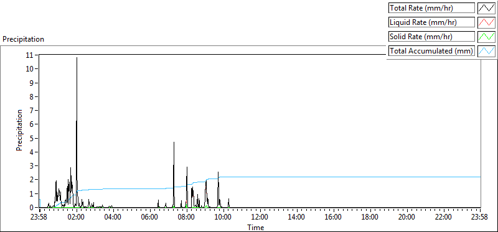
Task: Click the flat blue accumulated line at 16:00
Action: point(334,177)
